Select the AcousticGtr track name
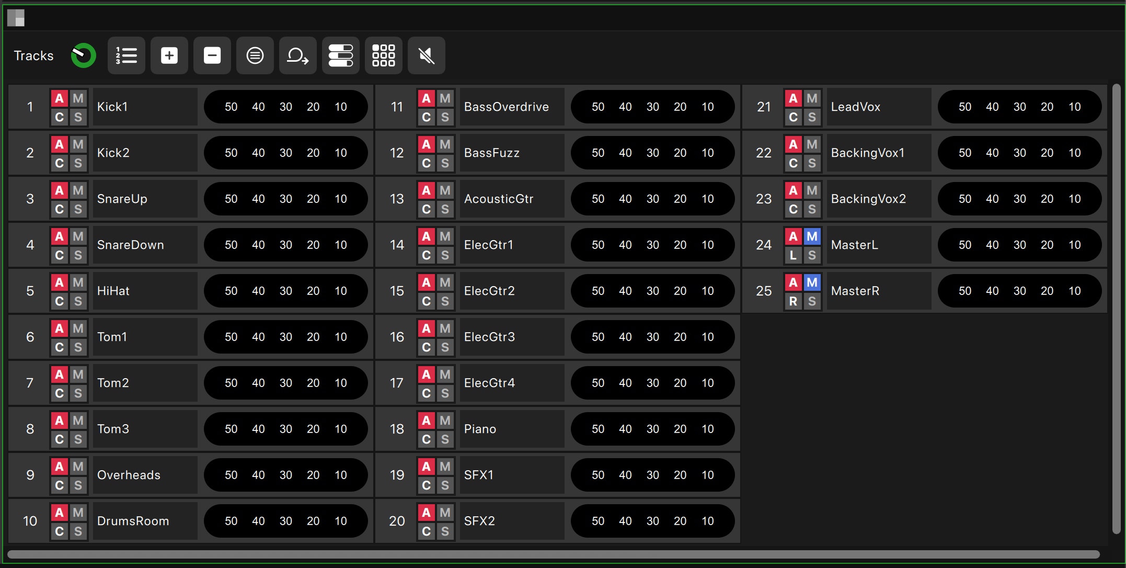The width and height of the screenshot is (1126, 568). (512, 199)
